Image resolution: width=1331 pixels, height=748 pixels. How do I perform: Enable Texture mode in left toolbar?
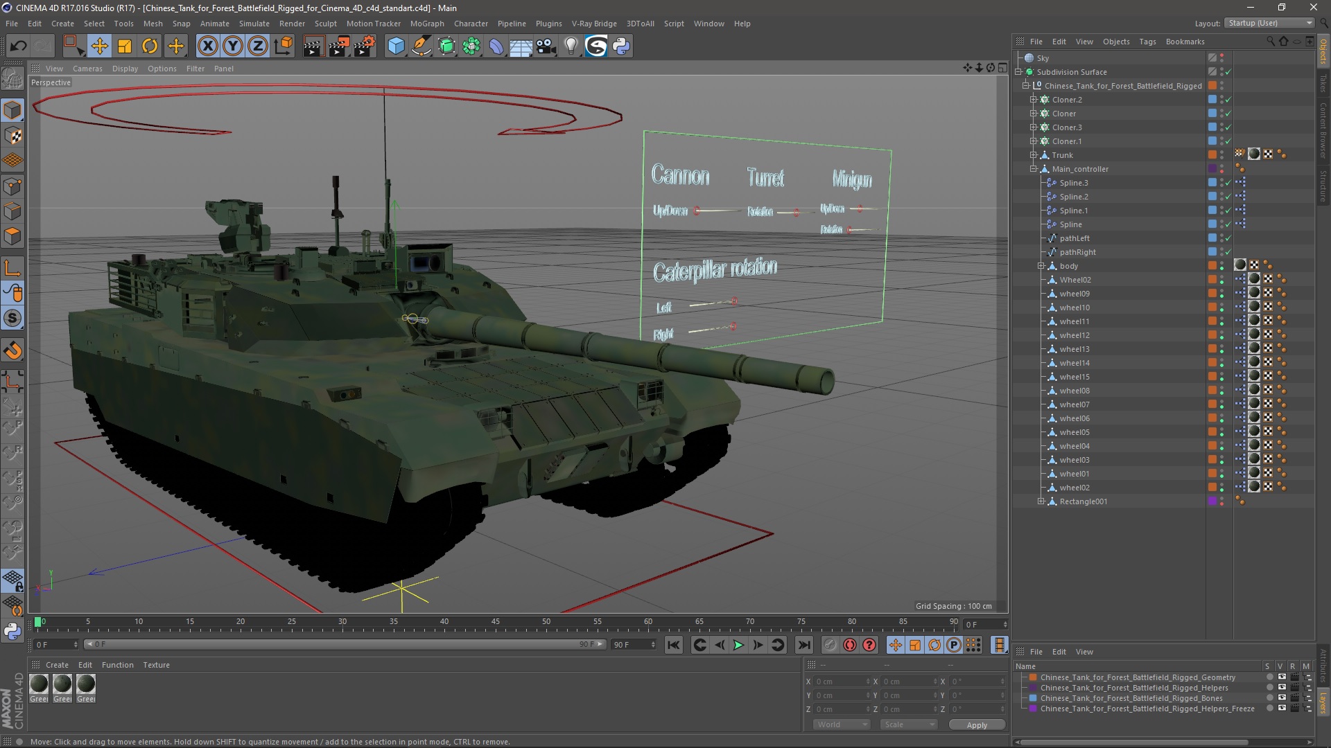point(12,136)
